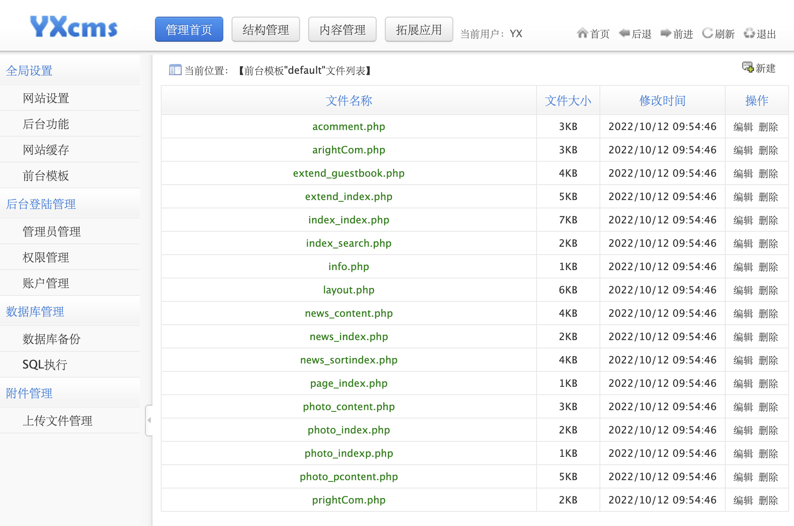794x526 pixels.
Task: Open file info.php
Action: point(349,267)
